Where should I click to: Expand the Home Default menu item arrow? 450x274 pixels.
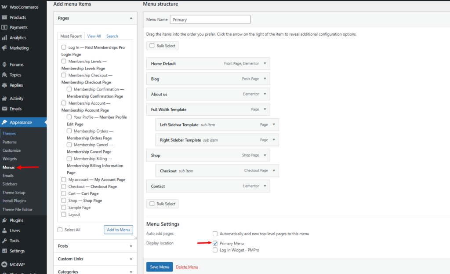pos(265,63)
